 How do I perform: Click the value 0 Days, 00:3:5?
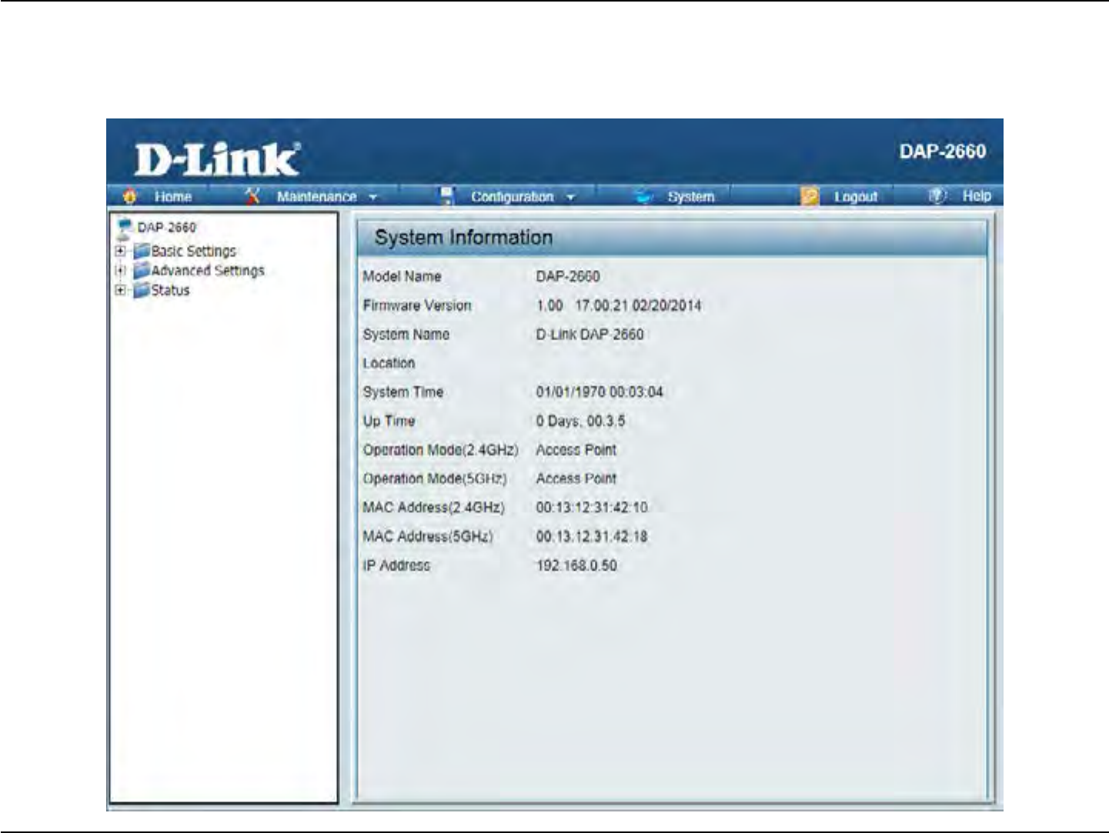tap(580, 421)
